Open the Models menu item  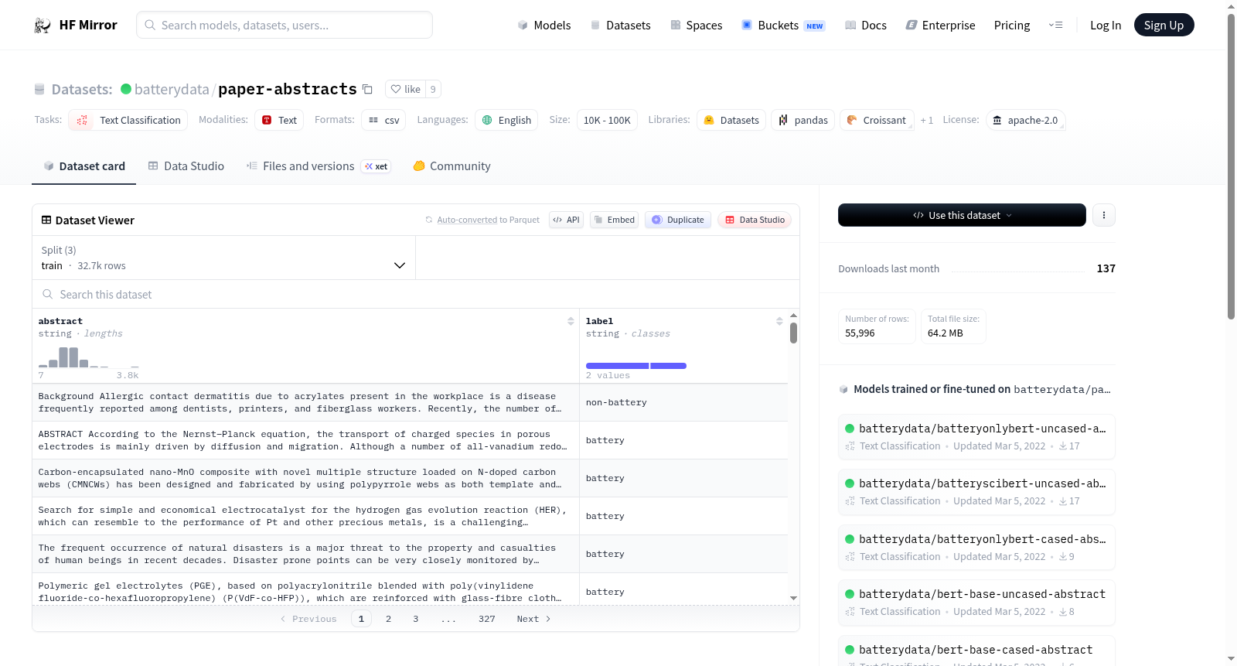click(x=544, y=26)
